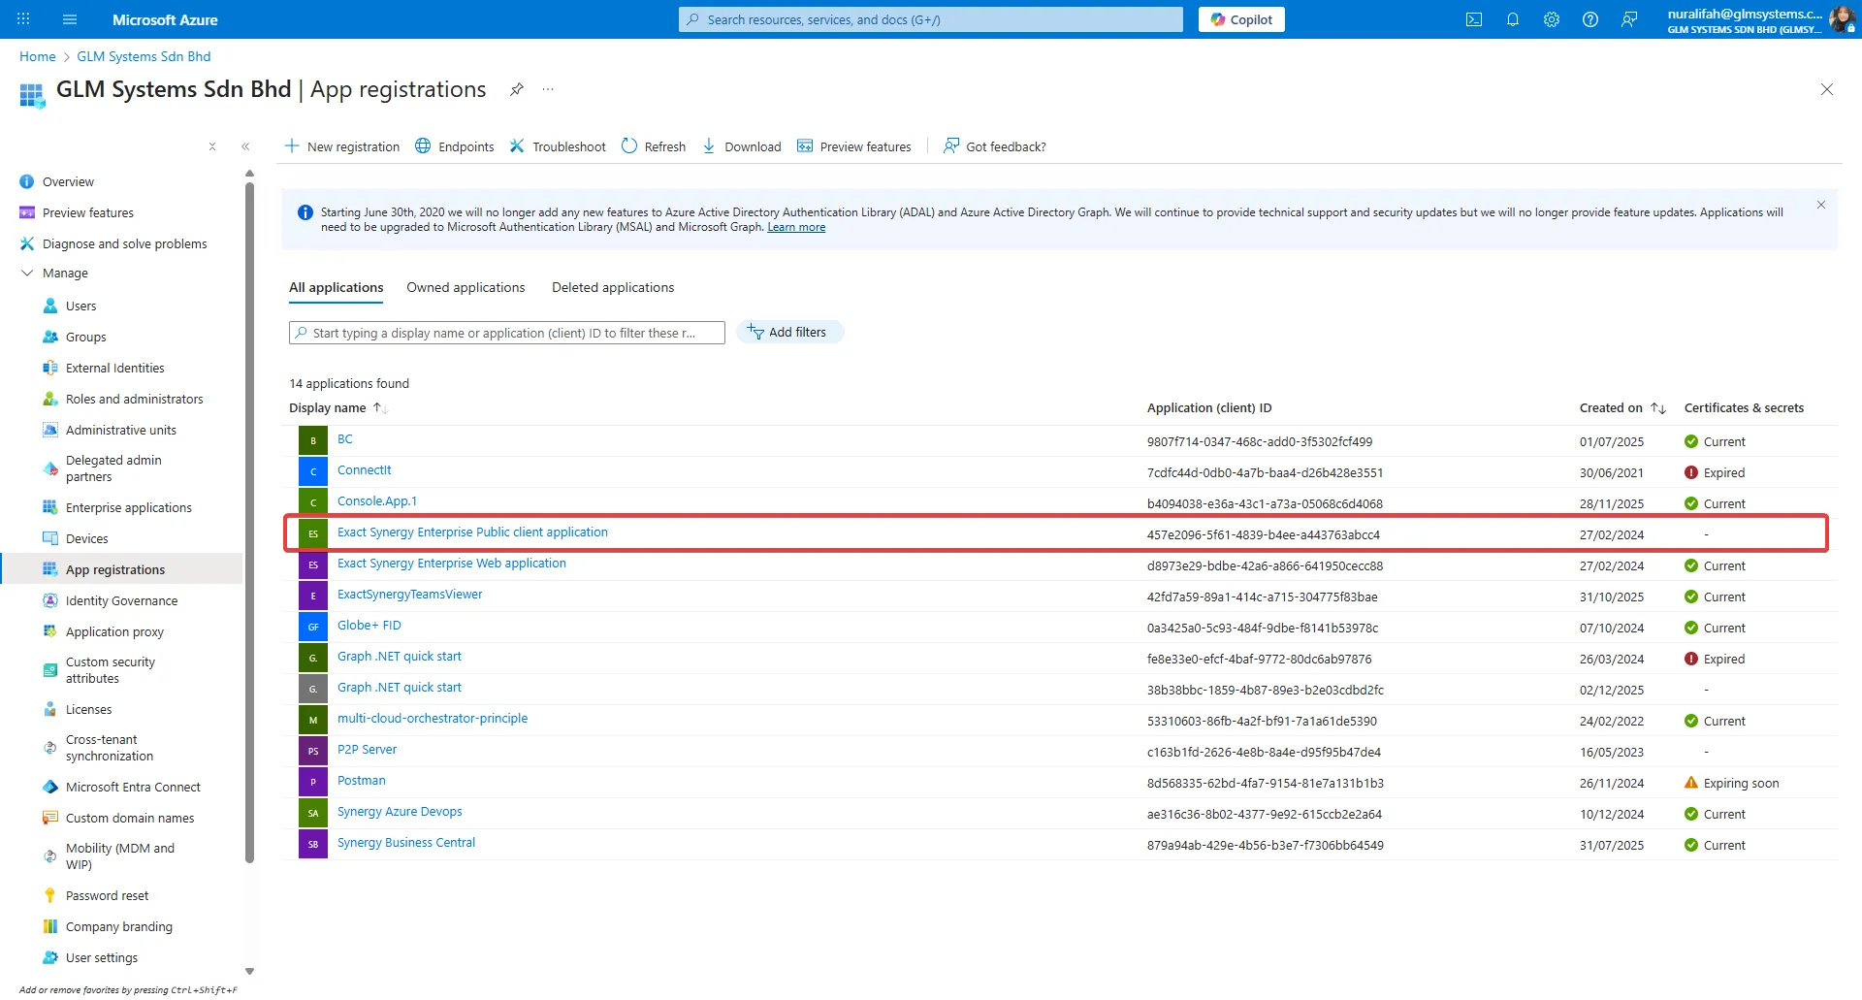The image size is (1862, 1000).
Task: Open the Copilot button
Action: point(1240,19)
